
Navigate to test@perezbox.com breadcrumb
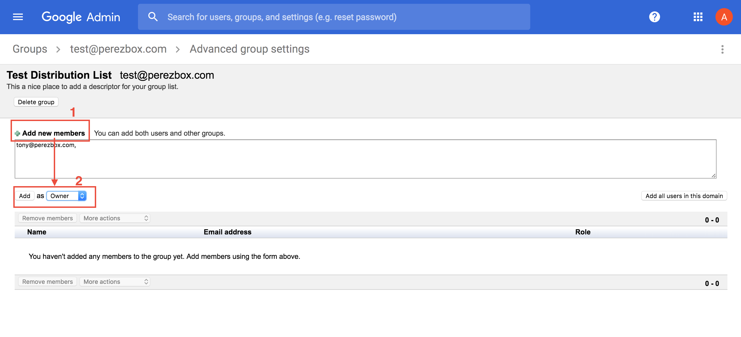[118, 49]
